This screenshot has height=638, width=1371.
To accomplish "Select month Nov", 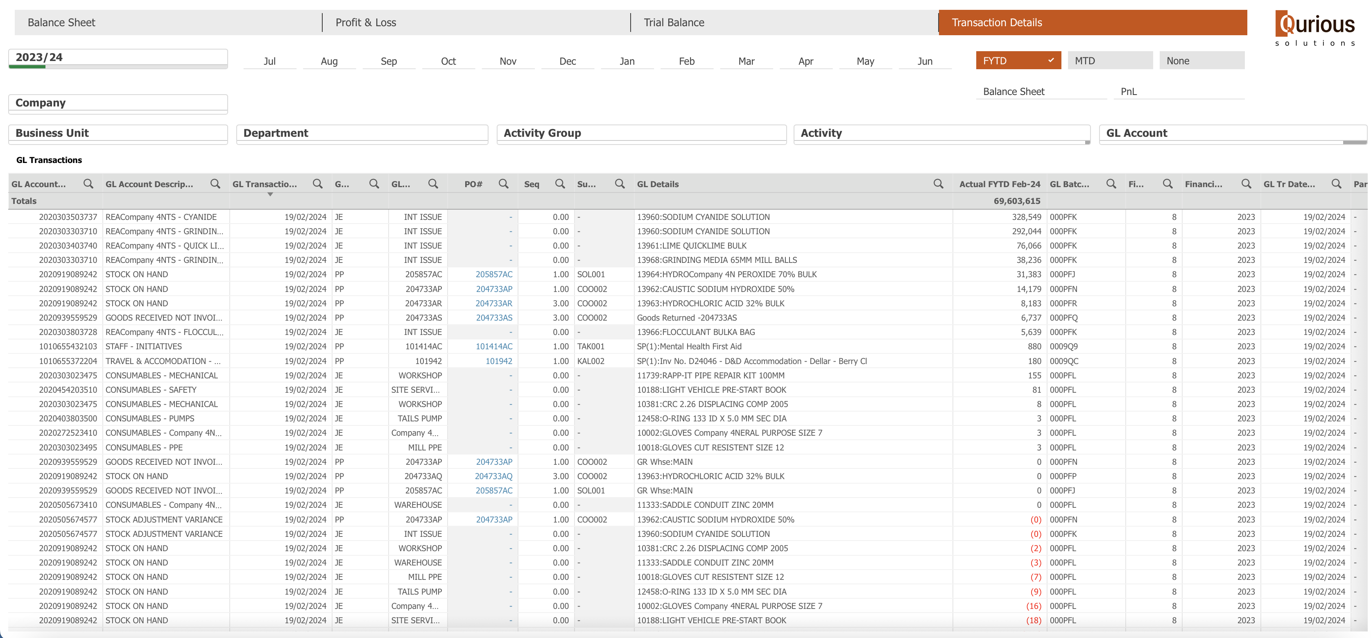I will pyautogui.click(x=508, y=61).
